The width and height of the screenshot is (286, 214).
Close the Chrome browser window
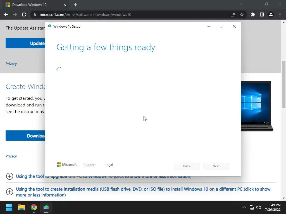coord(279,4)
